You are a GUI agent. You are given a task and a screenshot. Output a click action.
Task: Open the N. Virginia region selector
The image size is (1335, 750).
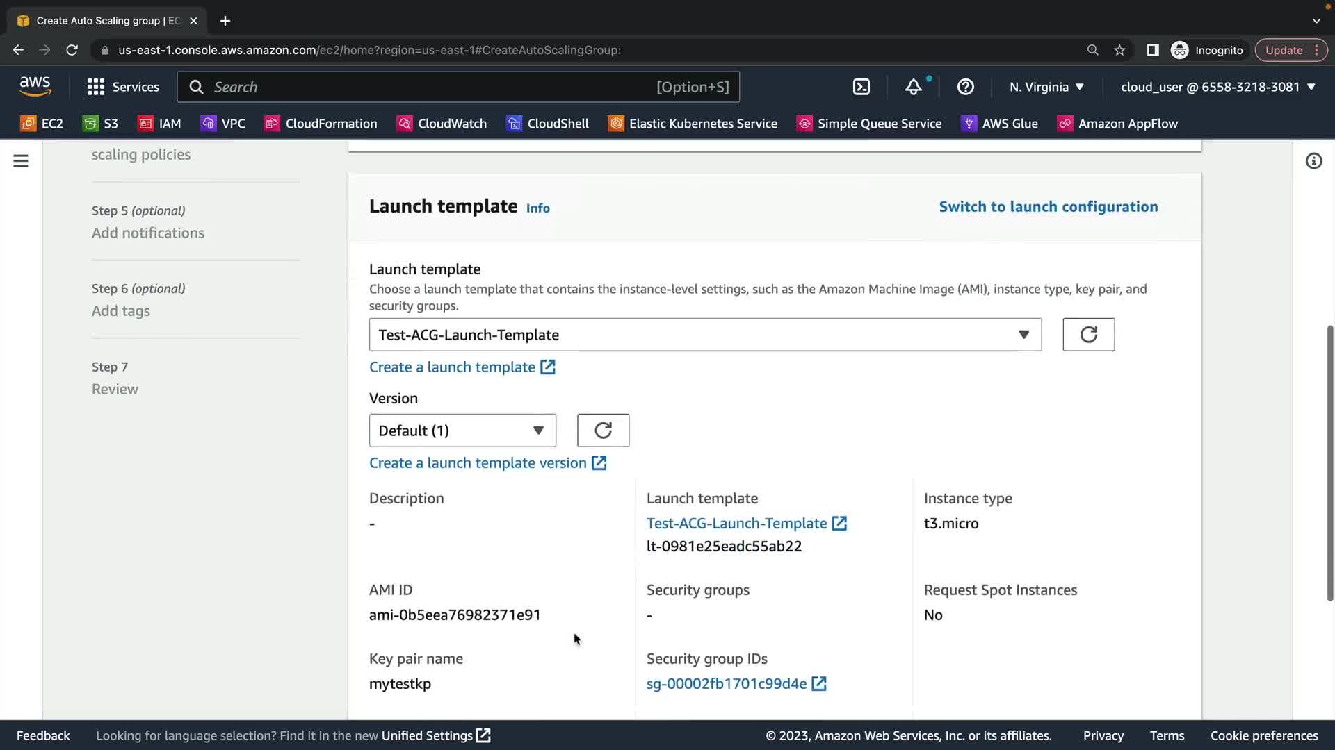click(x=1046, y=87)
